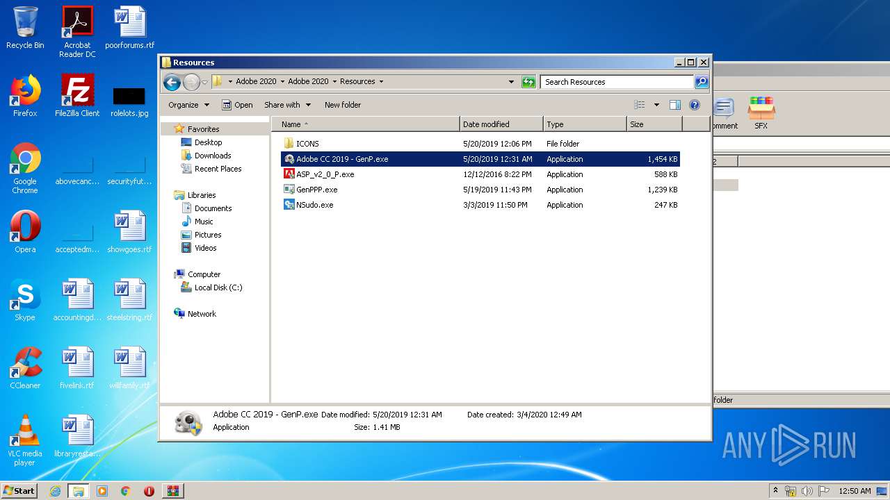Refresh the Resources folder view

pos(528,82)
